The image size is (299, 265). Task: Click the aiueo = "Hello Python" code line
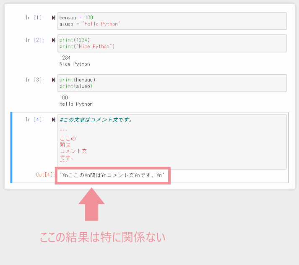pos(90,24)
